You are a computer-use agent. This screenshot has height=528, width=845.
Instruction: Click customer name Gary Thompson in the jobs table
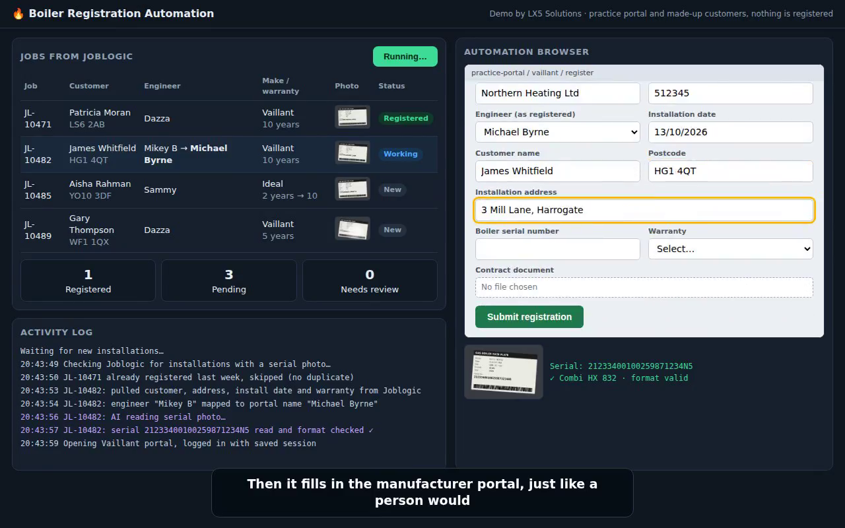(x=92, y=224)
